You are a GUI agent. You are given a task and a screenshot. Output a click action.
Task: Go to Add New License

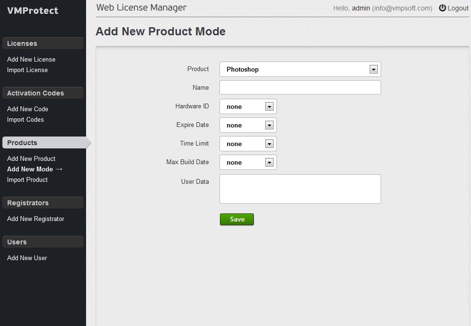[31, 59]
